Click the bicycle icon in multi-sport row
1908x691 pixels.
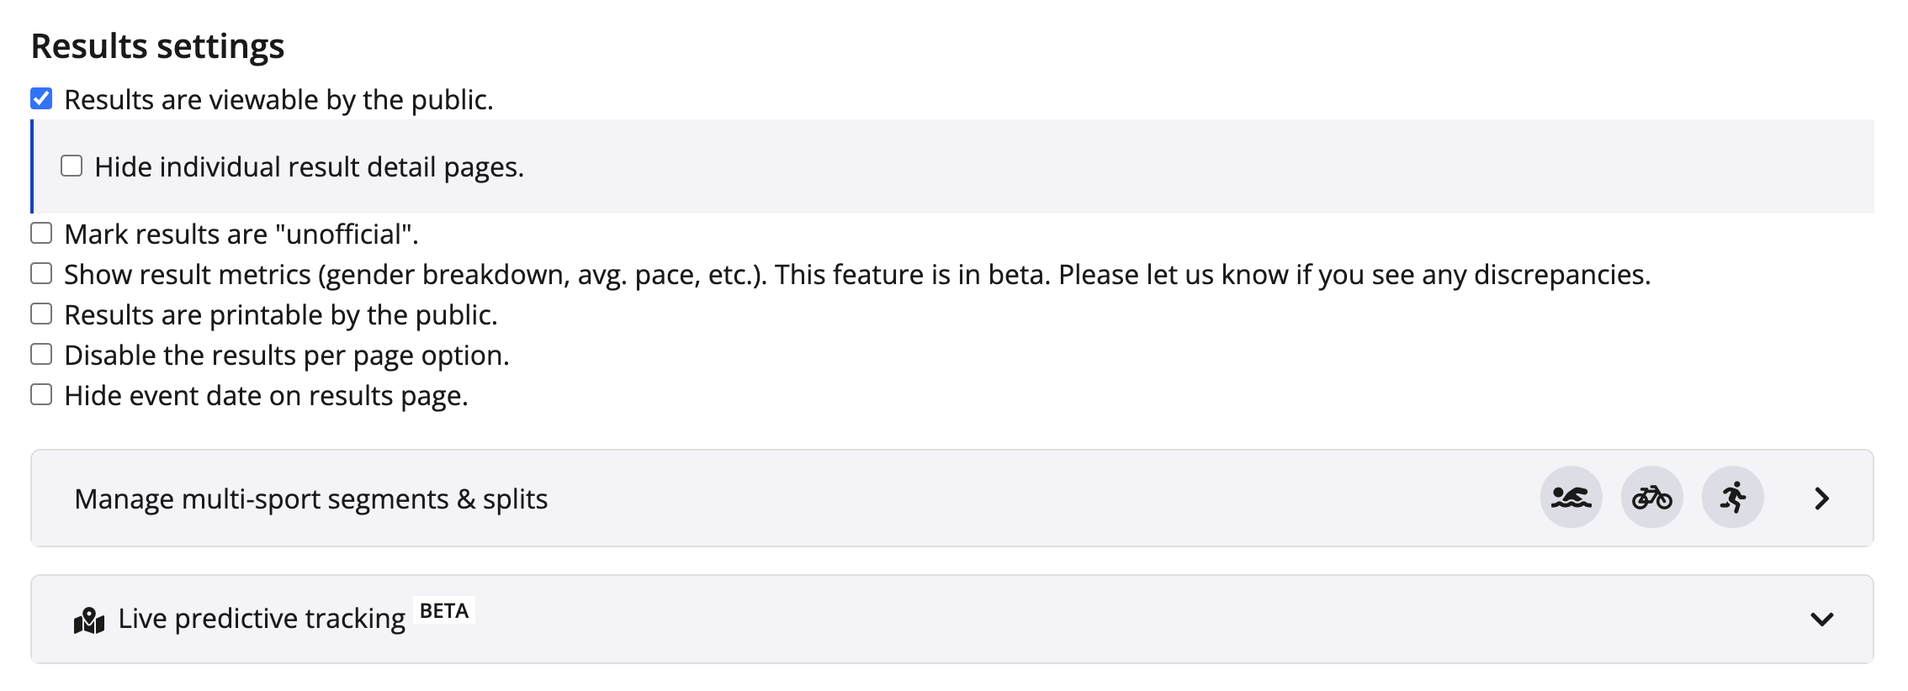1651,498
